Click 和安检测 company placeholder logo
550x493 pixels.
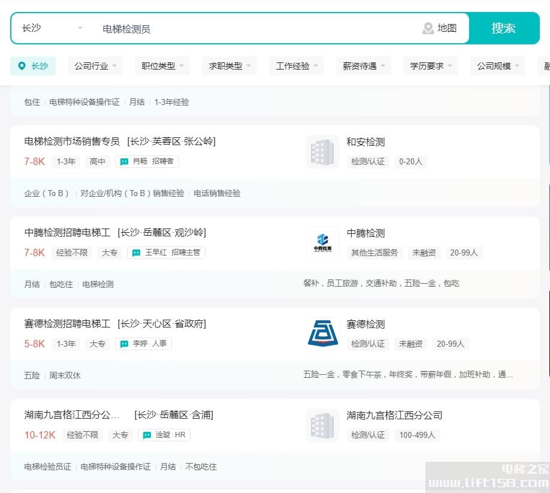tap(322, 152)
